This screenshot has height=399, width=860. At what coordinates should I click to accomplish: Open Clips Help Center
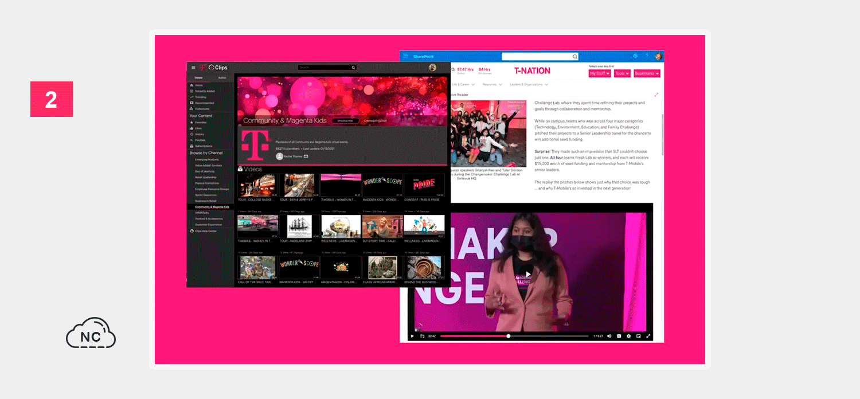point(204,231)
